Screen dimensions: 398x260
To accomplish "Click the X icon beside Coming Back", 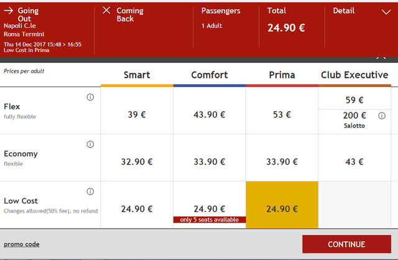I will tap(106, 10).
